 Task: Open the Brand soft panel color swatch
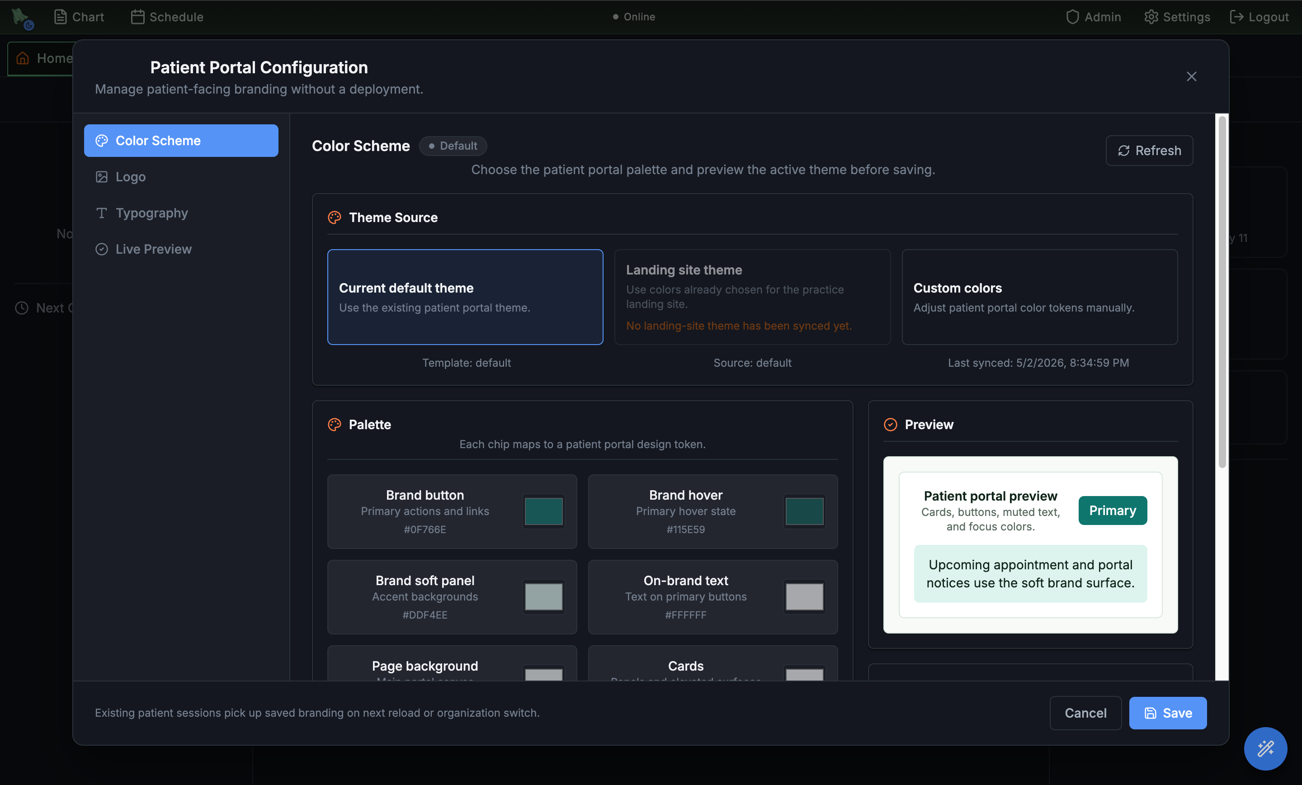pyautogui.click(x=543, y=596)
